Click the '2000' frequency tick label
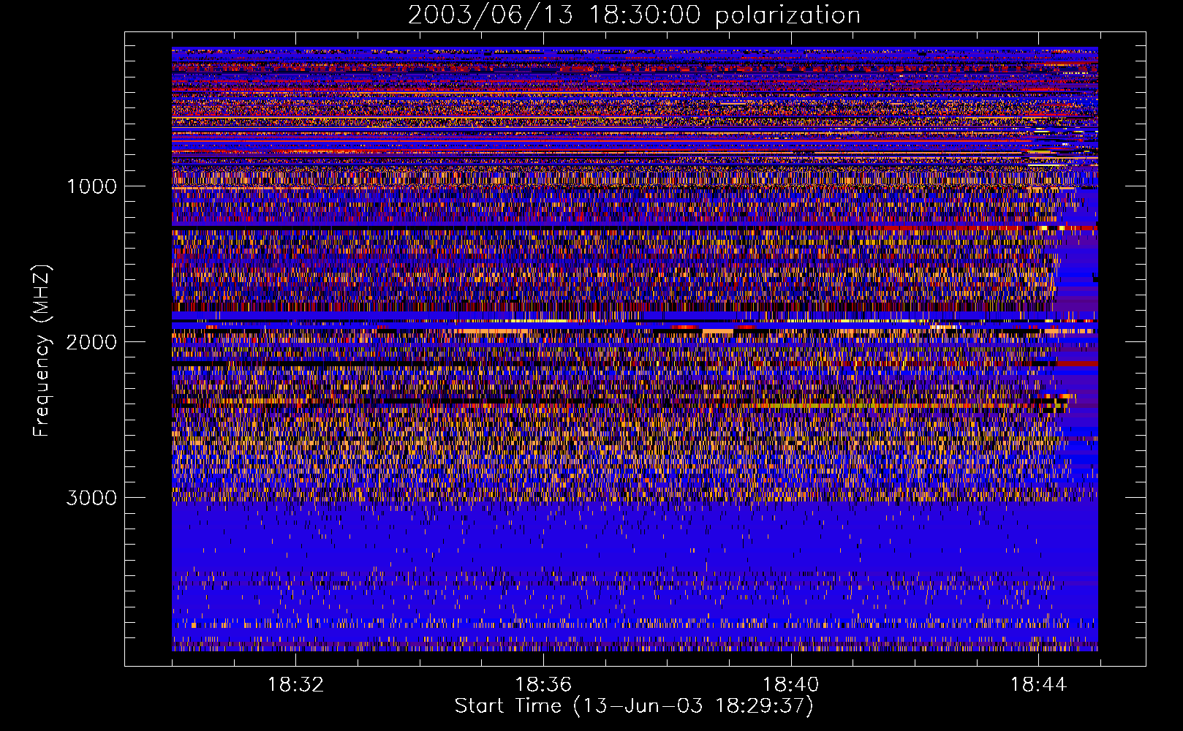The height and width of the screenshot is (731, 1183). click(91, 342)
